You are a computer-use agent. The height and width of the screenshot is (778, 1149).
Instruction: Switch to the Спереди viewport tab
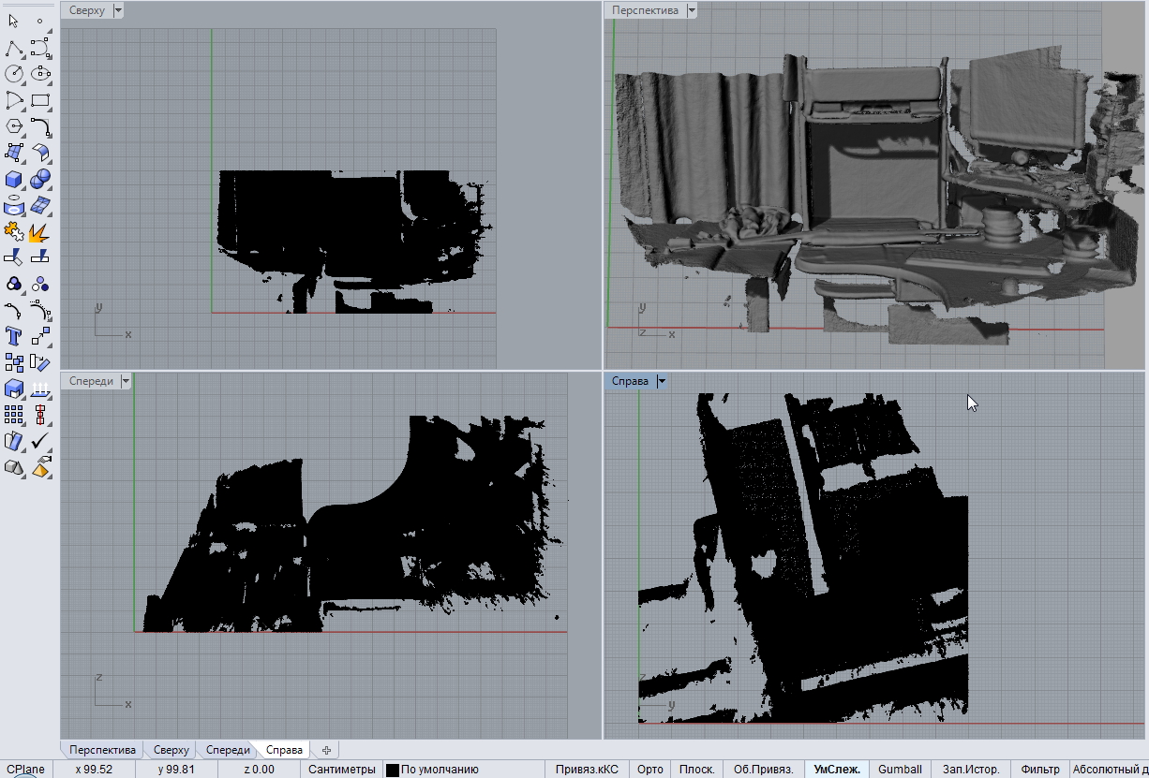click(x=228, y=750)
